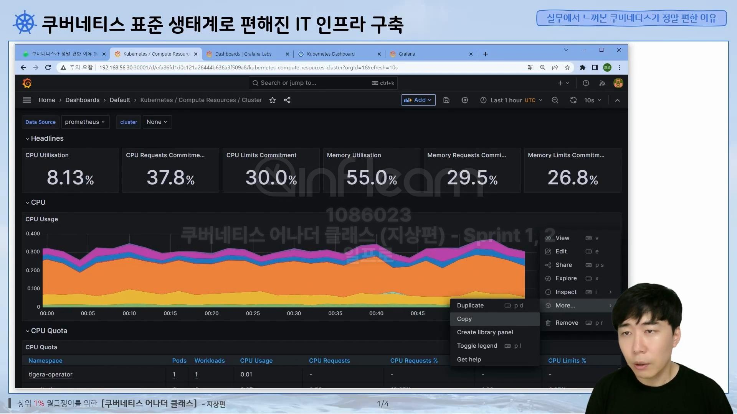Go to Home breadcrumb
This screenshot has height=414, width=737.
(x=47, y=100)
